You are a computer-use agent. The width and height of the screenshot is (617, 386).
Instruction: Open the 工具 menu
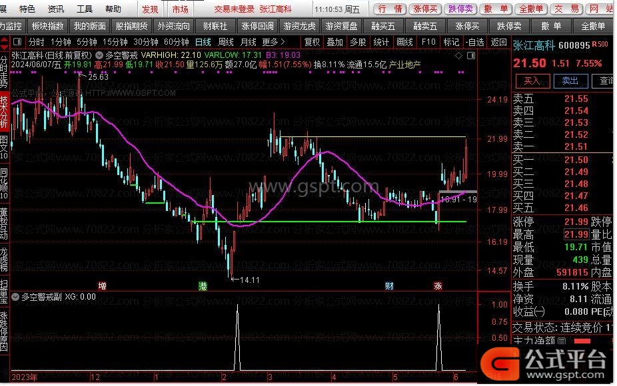point(85,9)
